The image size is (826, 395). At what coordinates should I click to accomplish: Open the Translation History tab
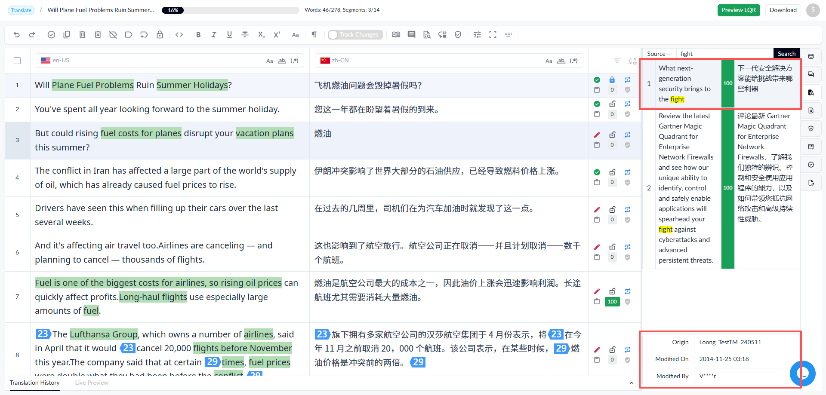point(35,383)
